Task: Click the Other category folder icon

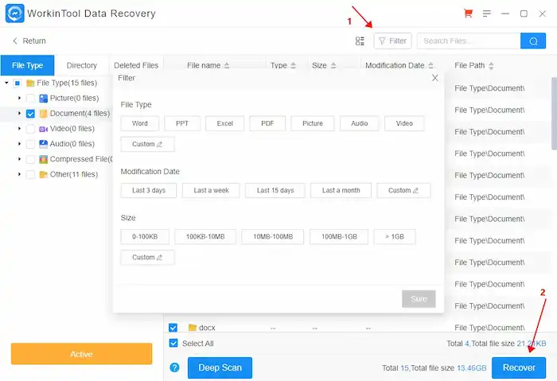Action: pyautogui.click(x=43, y=174)
